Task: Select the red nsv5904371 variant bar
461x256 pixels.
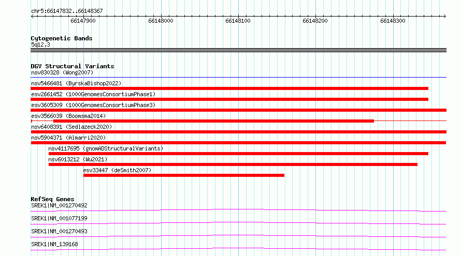Action: tap(238, 143)
